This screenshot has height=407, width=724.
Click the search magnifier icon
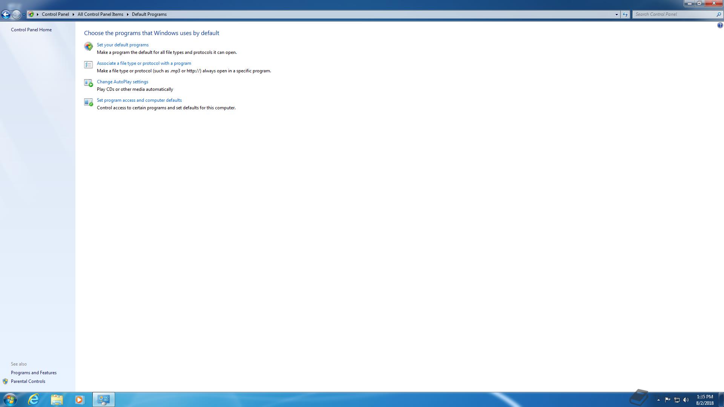point(719,14)
